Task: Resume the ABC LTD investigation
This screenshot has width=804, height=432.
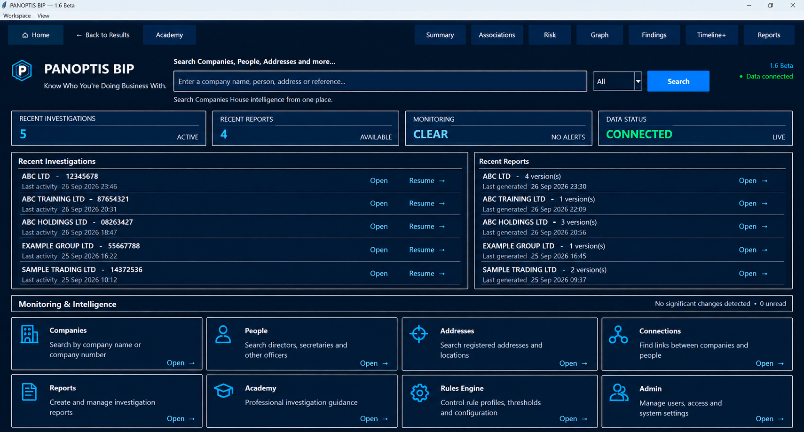Action: click(427, 181)
